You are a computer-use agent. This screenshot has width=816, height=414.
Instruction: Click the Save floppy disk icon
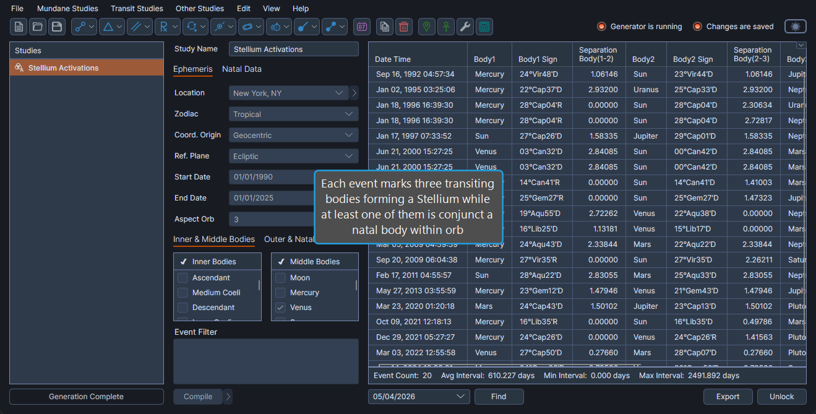57,27
